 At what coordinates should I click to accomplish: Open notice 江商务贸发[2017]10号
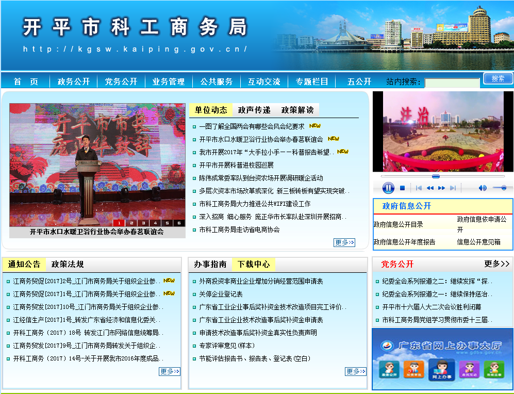(x=88, y=307)
